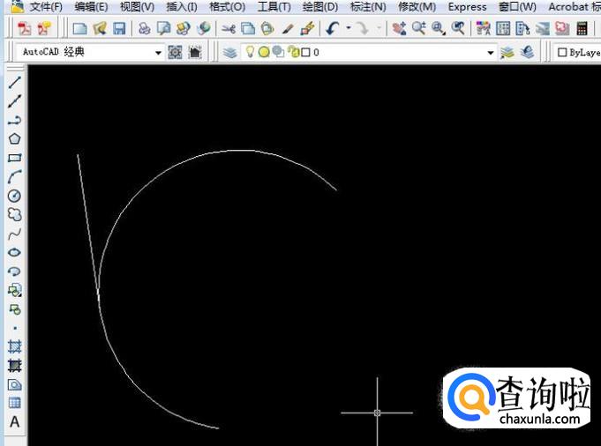Viewport: 601px width, 446px height.
Task: Select the Ellipse Arc tool
Action: click(x=15, y=271)
